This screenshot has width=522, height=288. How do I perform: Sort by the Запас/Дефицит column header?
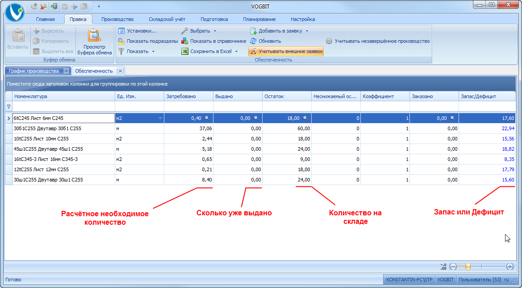click(487, 96)
